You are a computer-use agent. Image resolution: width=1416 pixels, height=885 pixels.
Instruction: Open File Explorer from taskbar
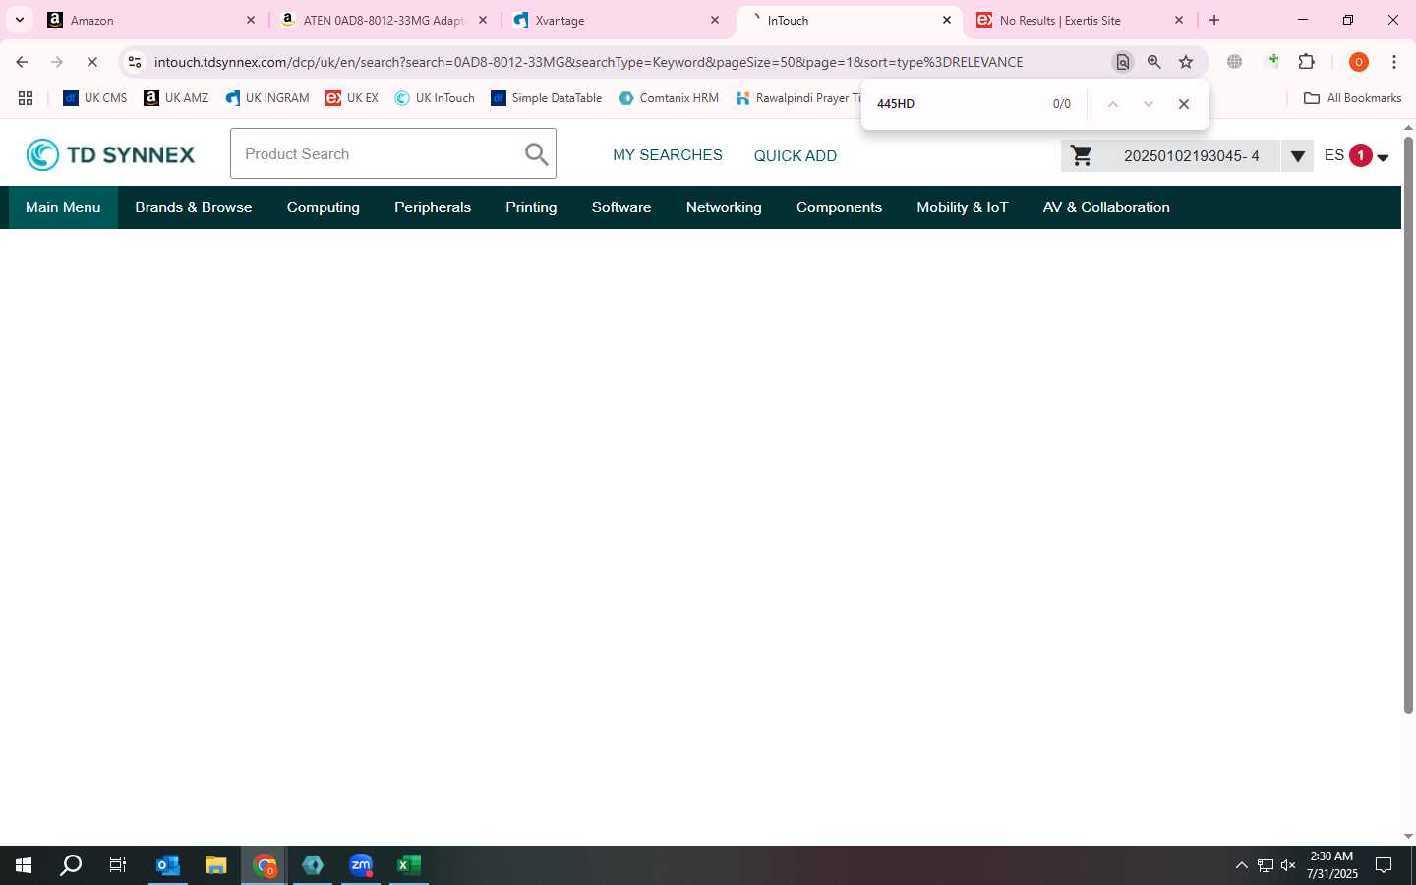point(215,865)
